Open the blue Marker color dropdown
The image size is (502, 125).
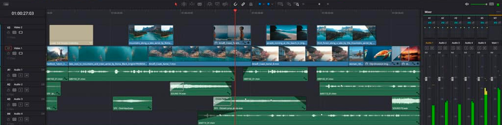[x=272, y=4]
